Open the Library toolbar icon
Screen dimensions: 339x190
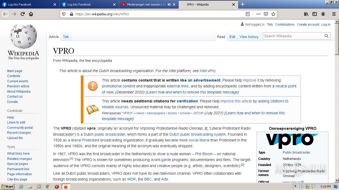(x=306, y=14)
